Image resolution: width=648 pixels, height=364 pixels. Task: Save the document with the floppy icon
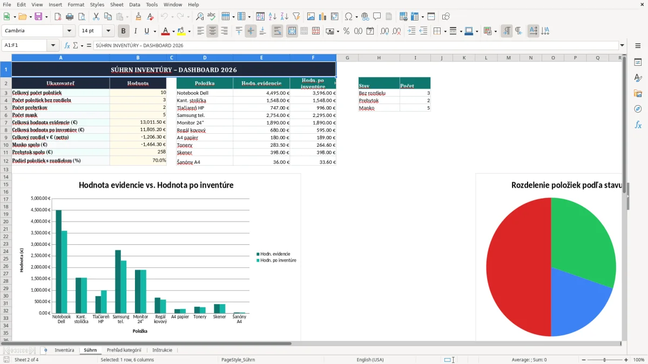pos(38,17)
